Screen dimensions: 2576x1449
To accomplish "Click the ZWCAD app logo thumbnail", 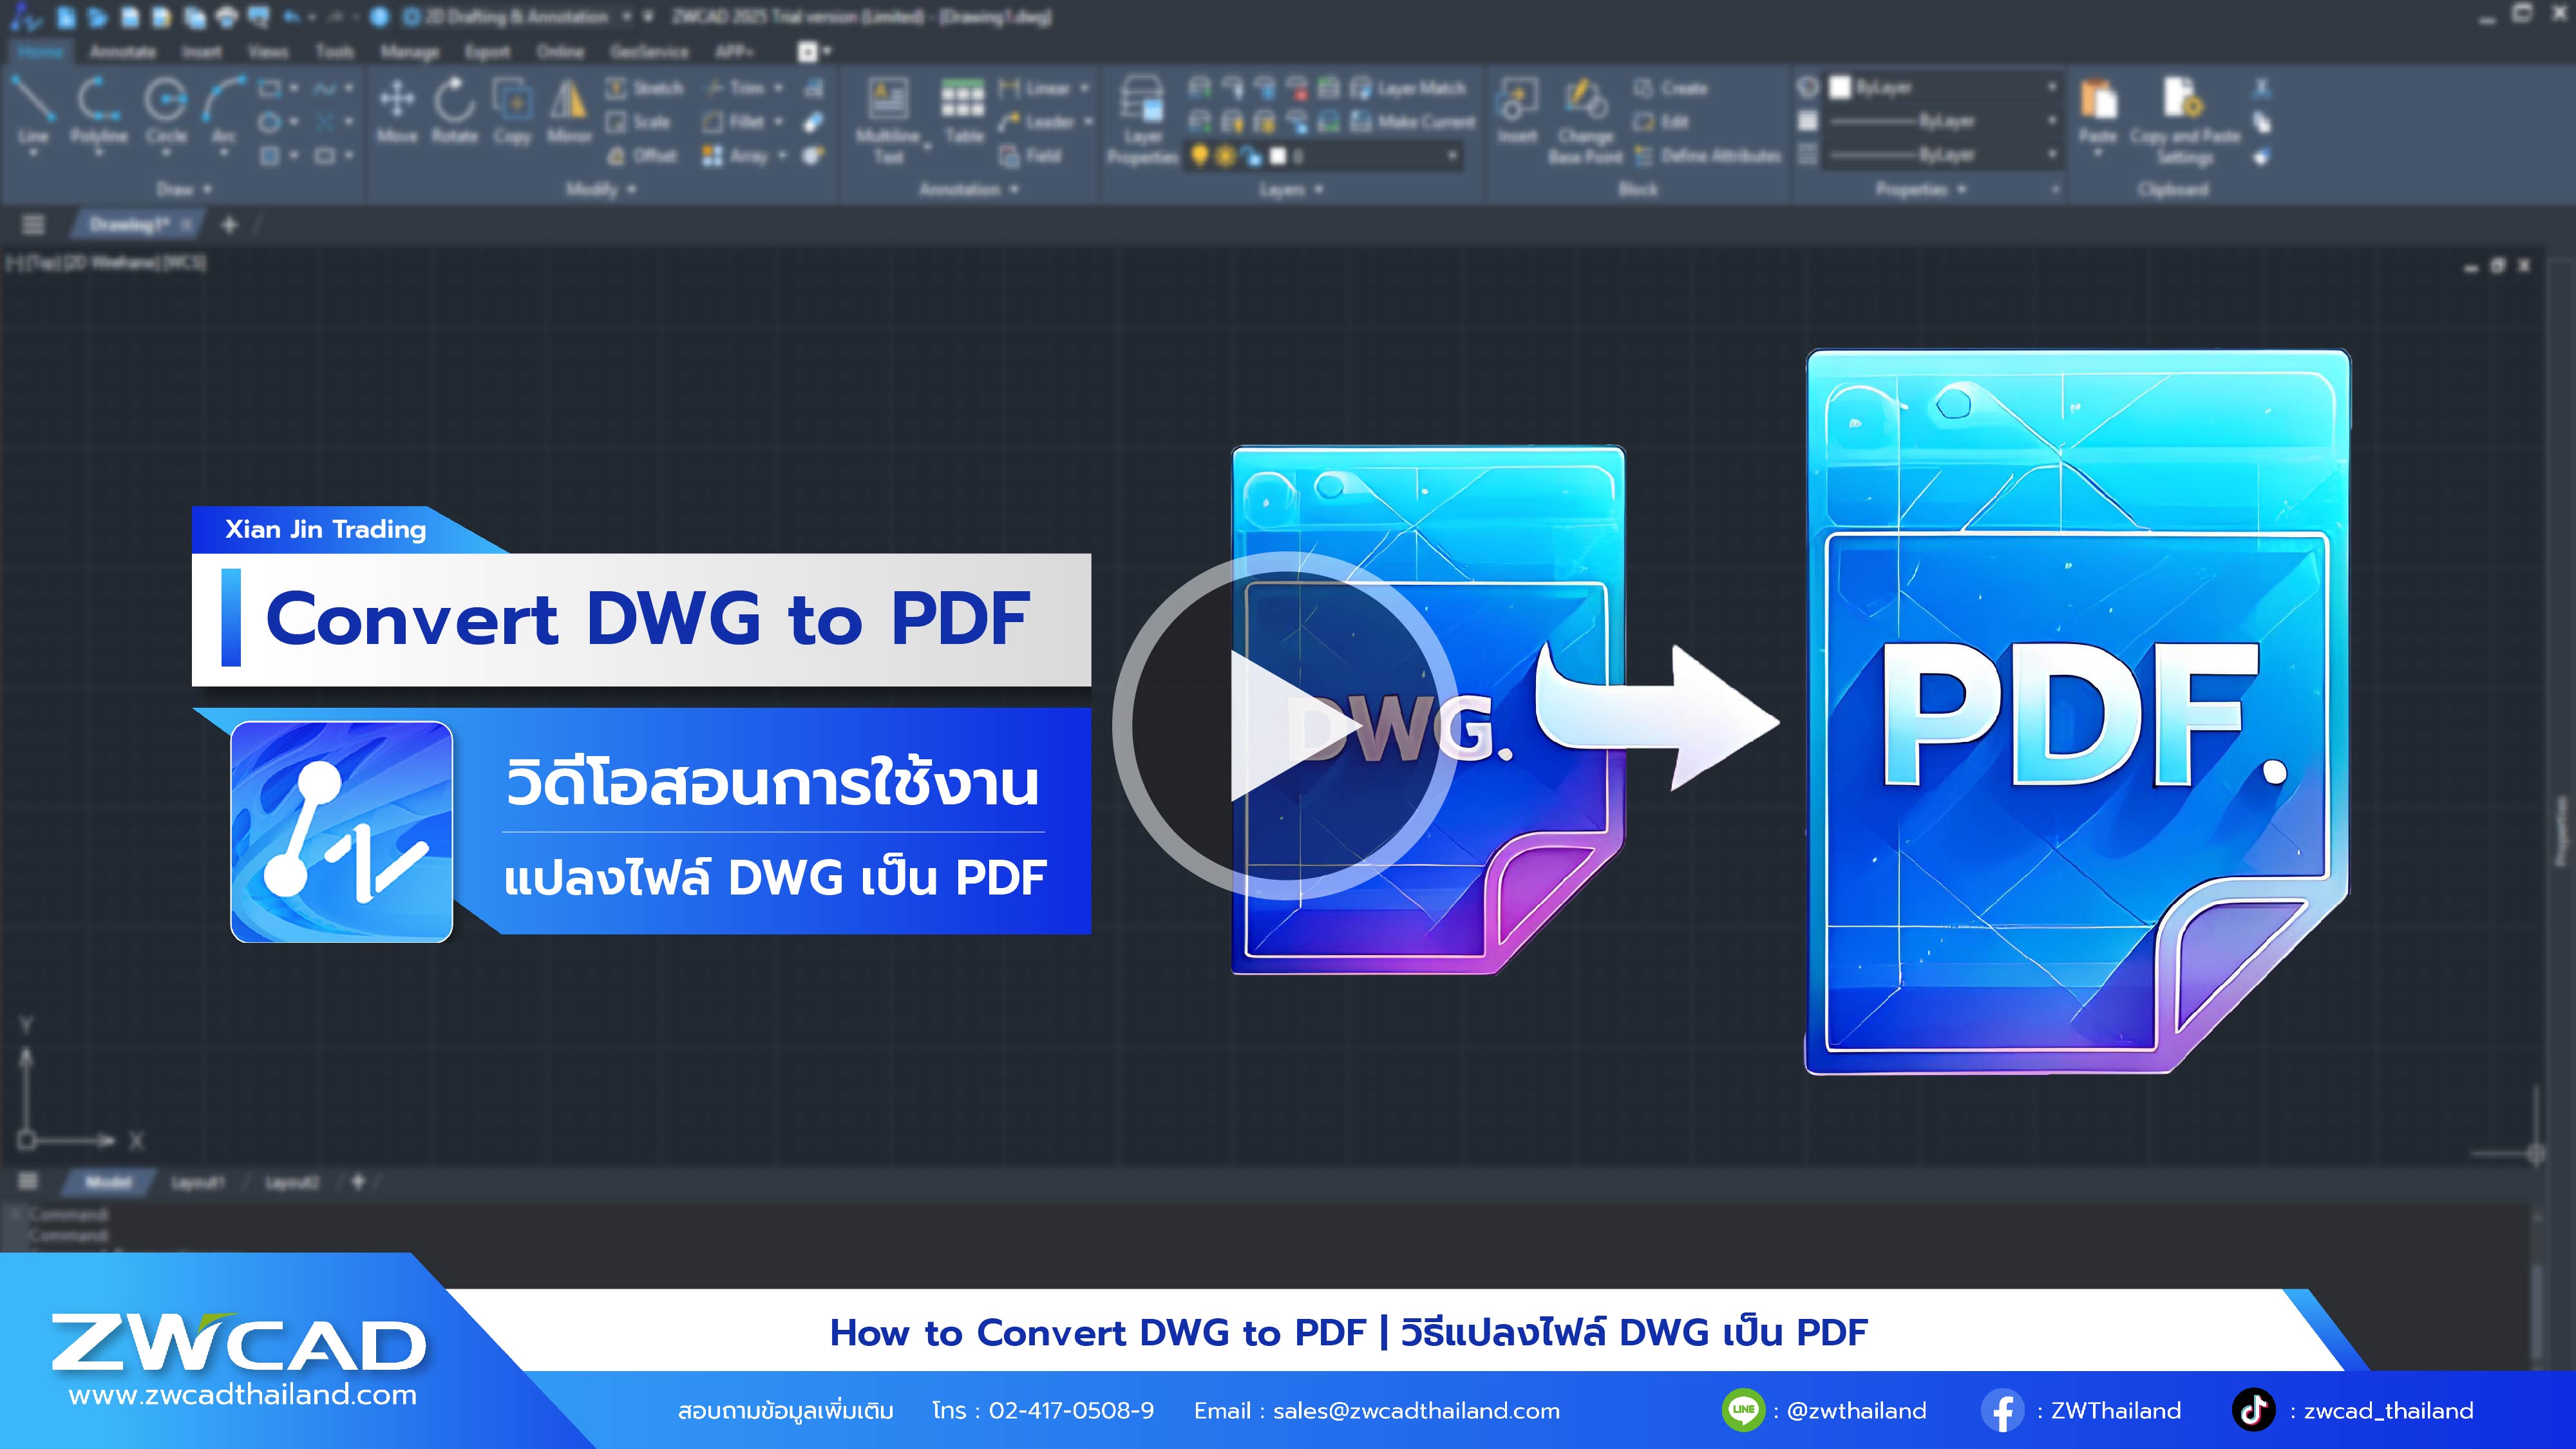I will 342,832.
